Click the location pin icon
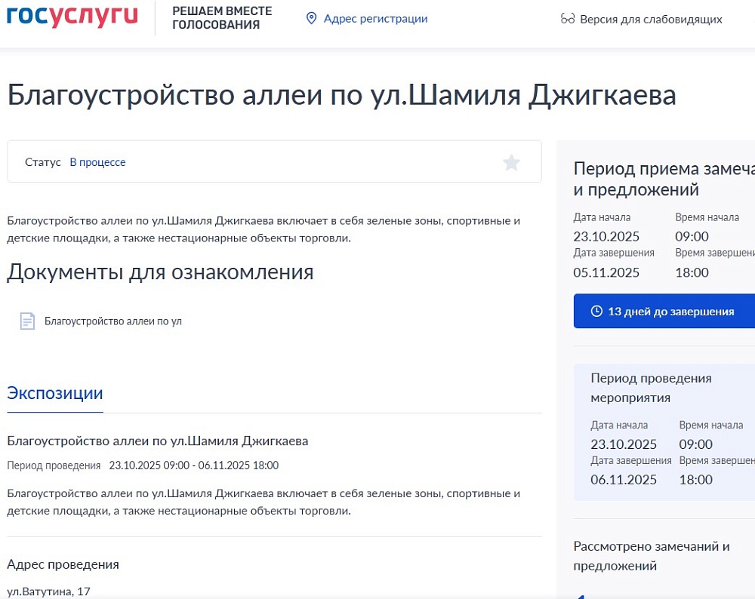Image resolution: width=755 pixels, height=599 pixels. pos(311,19)
